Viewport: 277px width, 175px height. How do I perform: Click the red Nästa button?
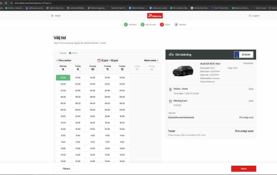(243, 169)
